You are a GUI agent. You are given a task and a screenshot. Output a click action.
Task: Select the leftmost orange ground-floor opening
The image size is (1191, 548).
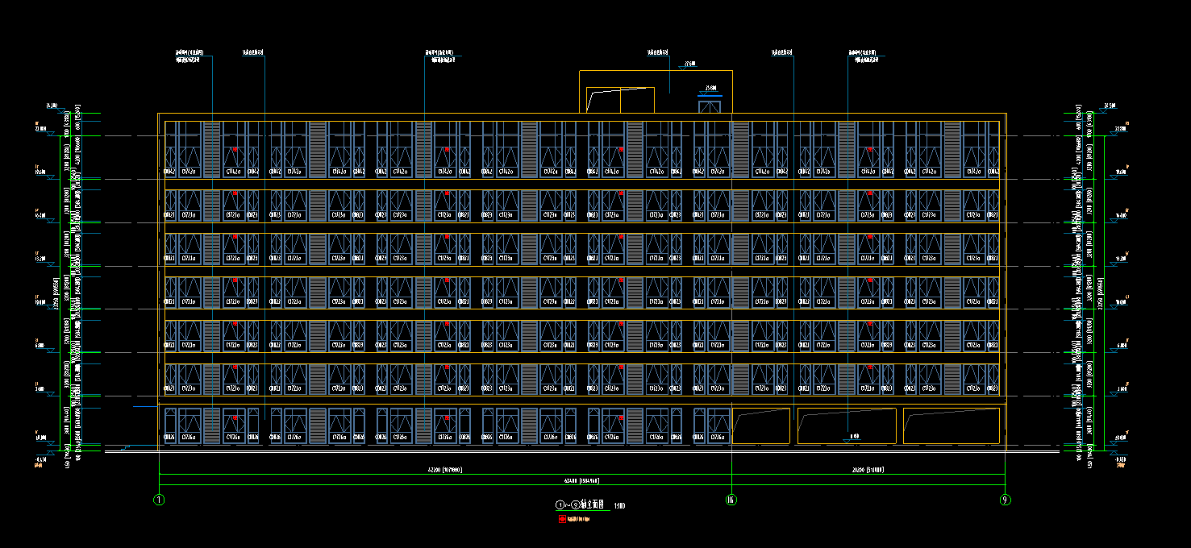click(x=760, y=426)
